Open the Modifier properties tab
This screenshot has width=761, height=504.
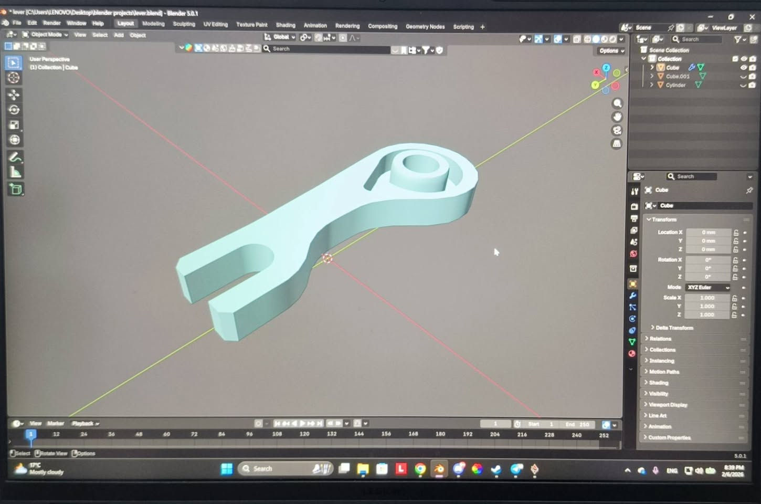coord(633,296)
